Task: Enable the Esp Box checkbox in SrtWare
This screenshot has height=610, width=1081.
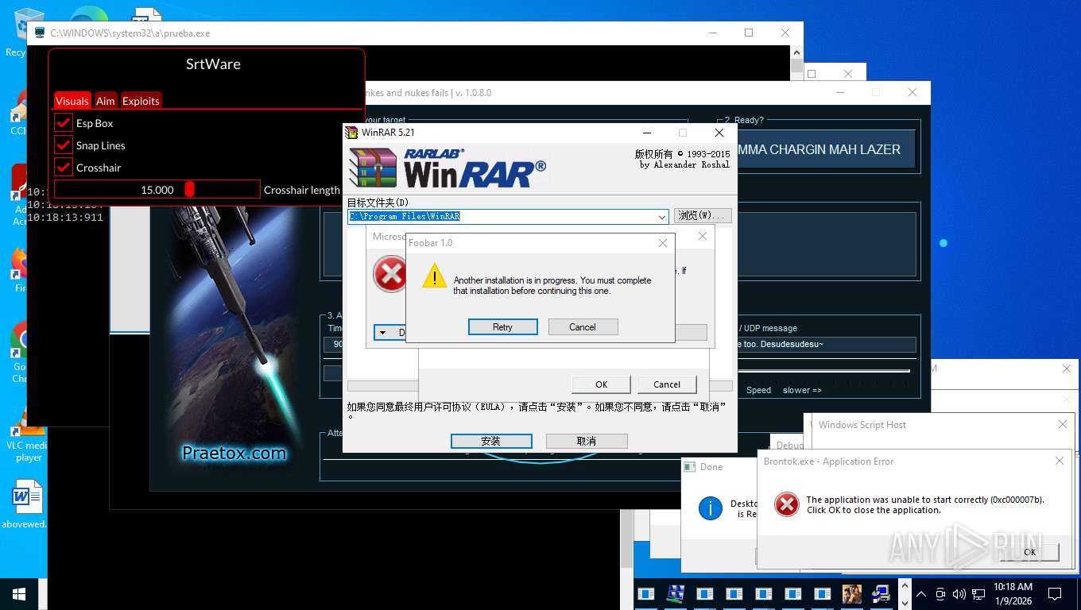Action: click(x=64, y=123)
